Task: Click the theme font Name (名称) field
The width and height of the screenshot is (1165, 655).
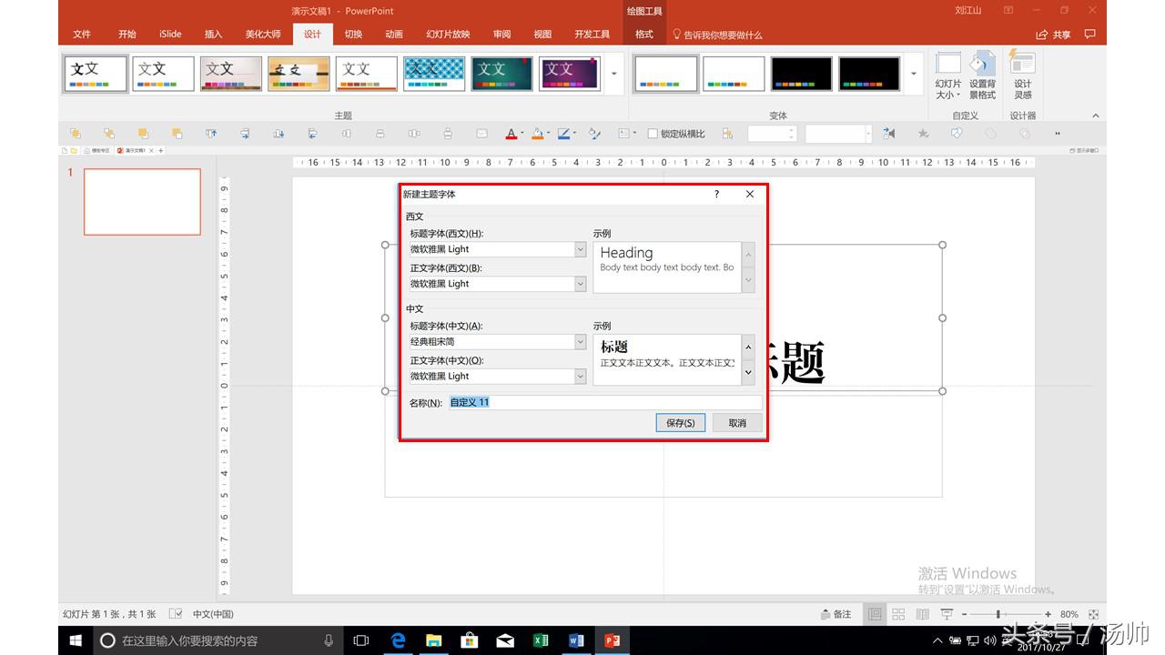Action: (x=605, y=402)
